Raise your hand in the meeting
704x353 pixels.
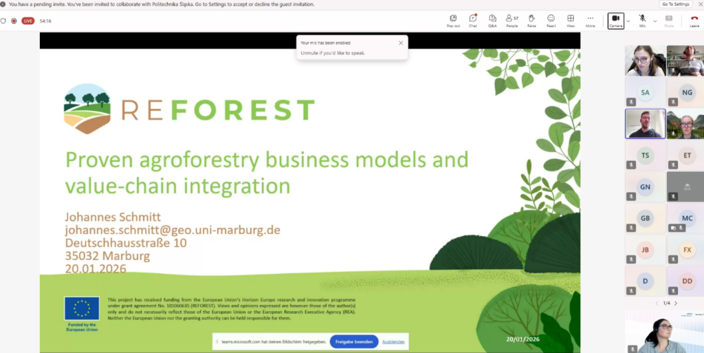tap(531, 20)
